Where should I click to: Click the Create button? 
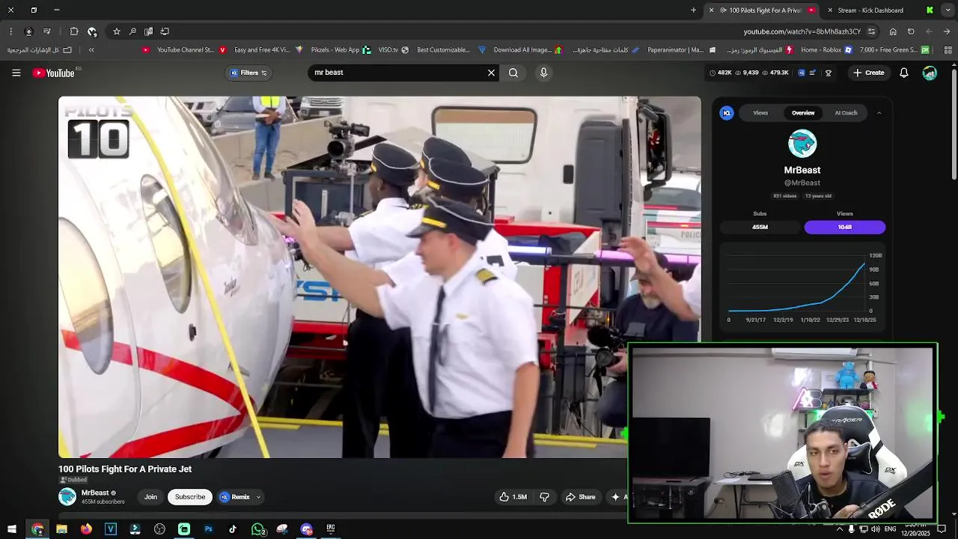[x=868, y=73]
